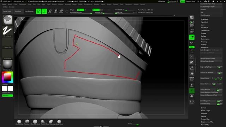The image size is (226, 127).
Task: Select the Standard brush icon
Action: click(27, 122)
